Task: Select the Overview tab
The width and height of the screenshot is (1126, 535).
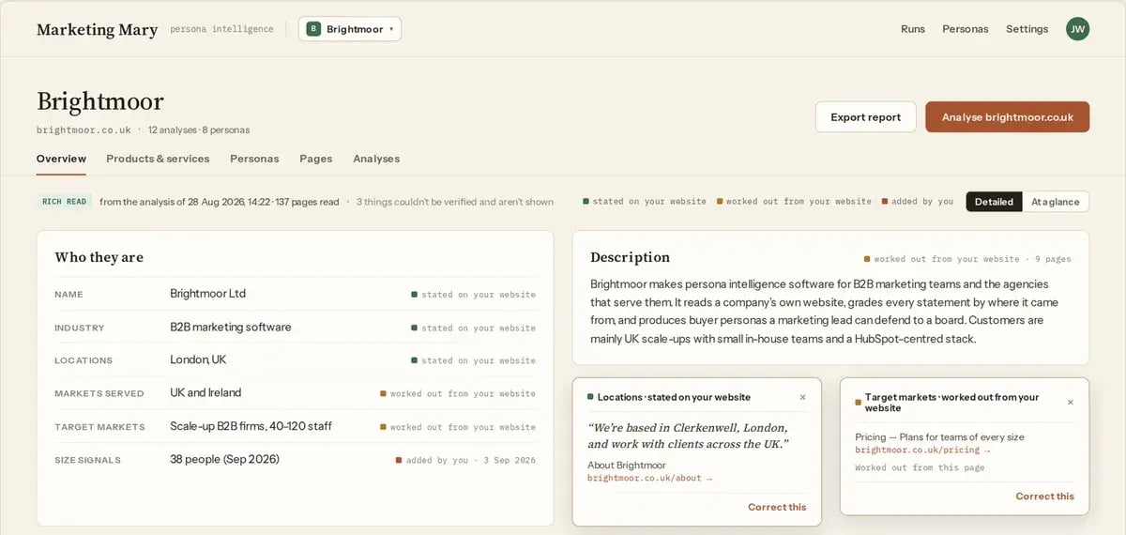Action: click(61, 159)
